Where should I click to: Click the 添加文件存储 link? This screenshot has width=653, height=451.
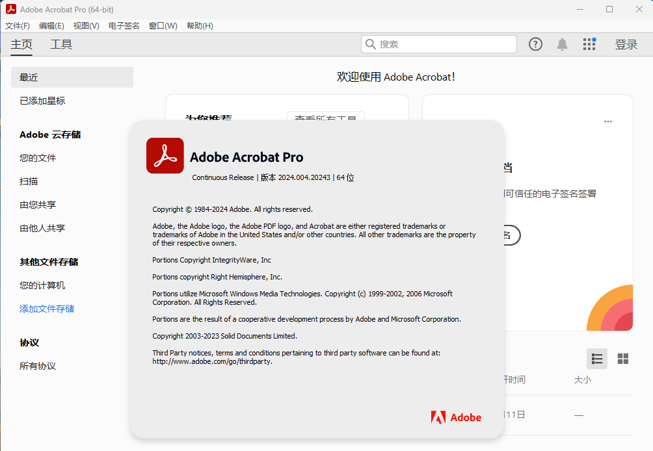coord(47,309)
